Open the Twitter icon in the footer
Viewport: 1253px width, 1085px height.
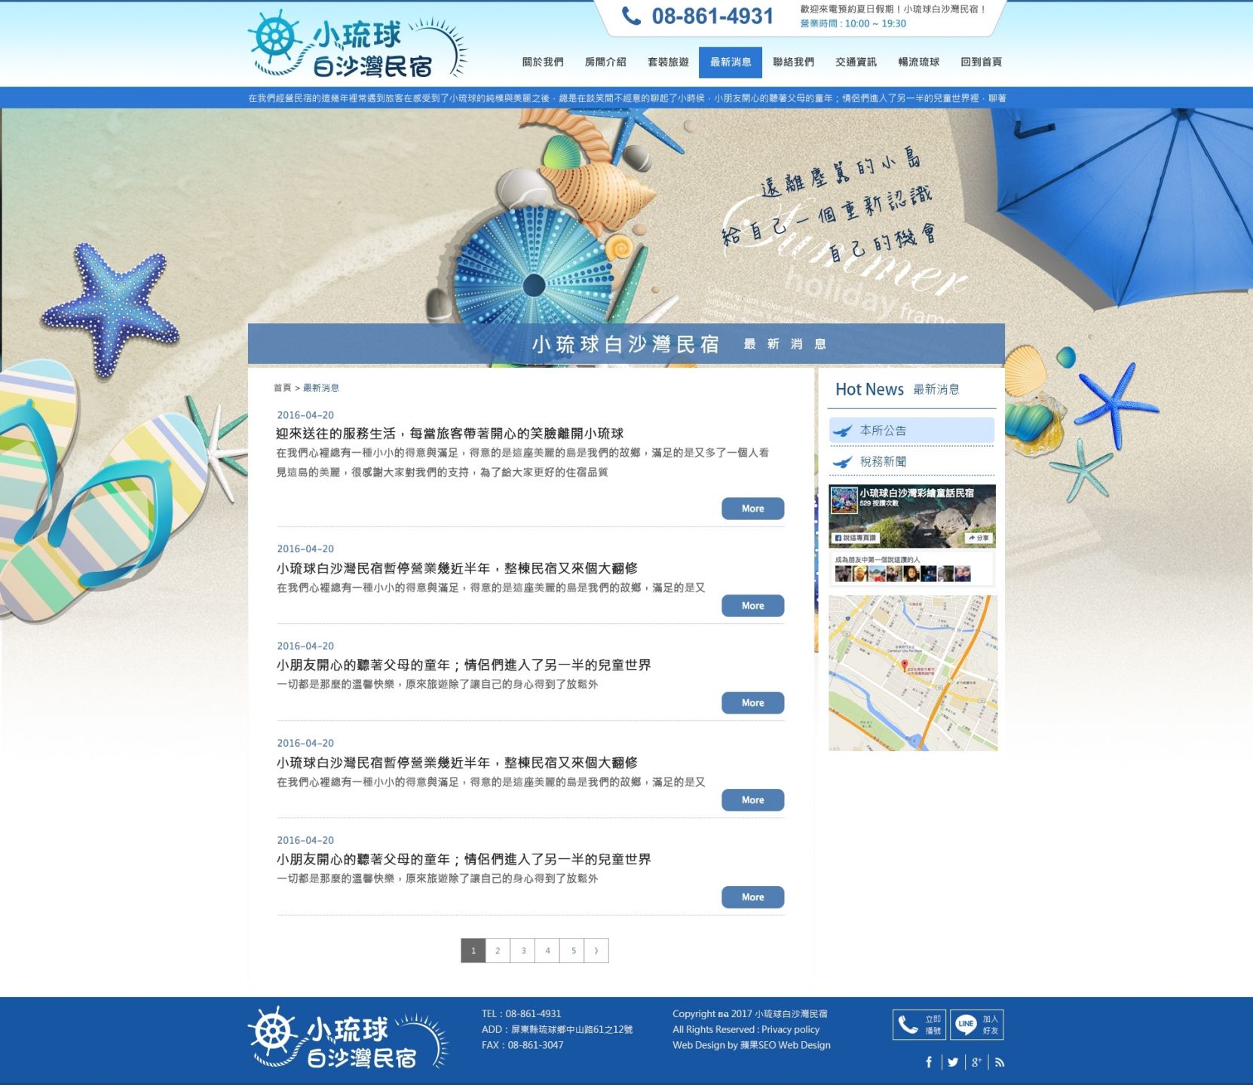click(953, 1062)
